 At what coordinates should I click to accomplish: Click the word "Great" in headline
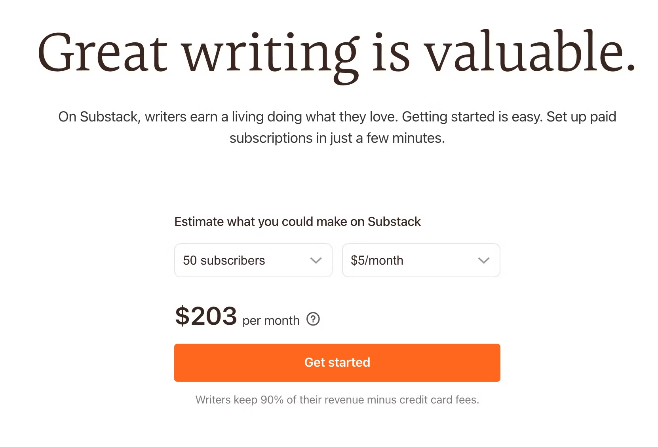point(103,53)
